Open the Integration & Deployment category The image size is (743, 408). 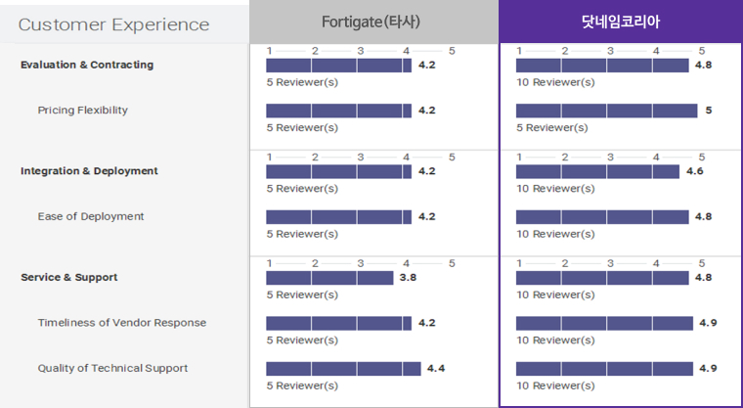[x=89, y=171]
